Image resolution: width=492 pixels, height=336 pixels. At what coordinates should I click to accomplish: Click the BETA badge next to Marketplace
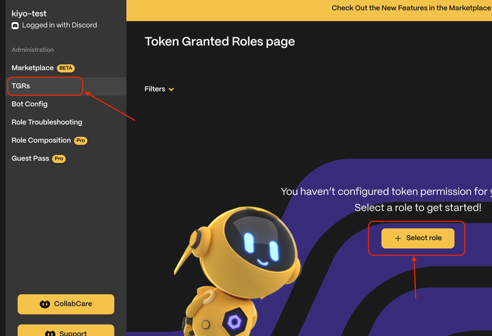[x=66, y=68]
